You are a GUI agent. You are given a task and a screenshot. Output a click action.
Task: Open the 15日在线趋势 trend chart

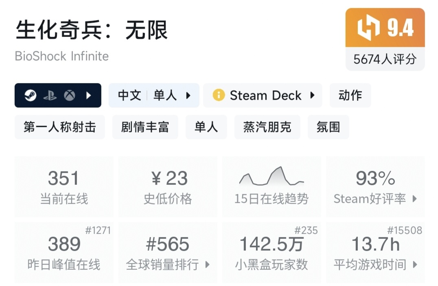click(272, 186)
